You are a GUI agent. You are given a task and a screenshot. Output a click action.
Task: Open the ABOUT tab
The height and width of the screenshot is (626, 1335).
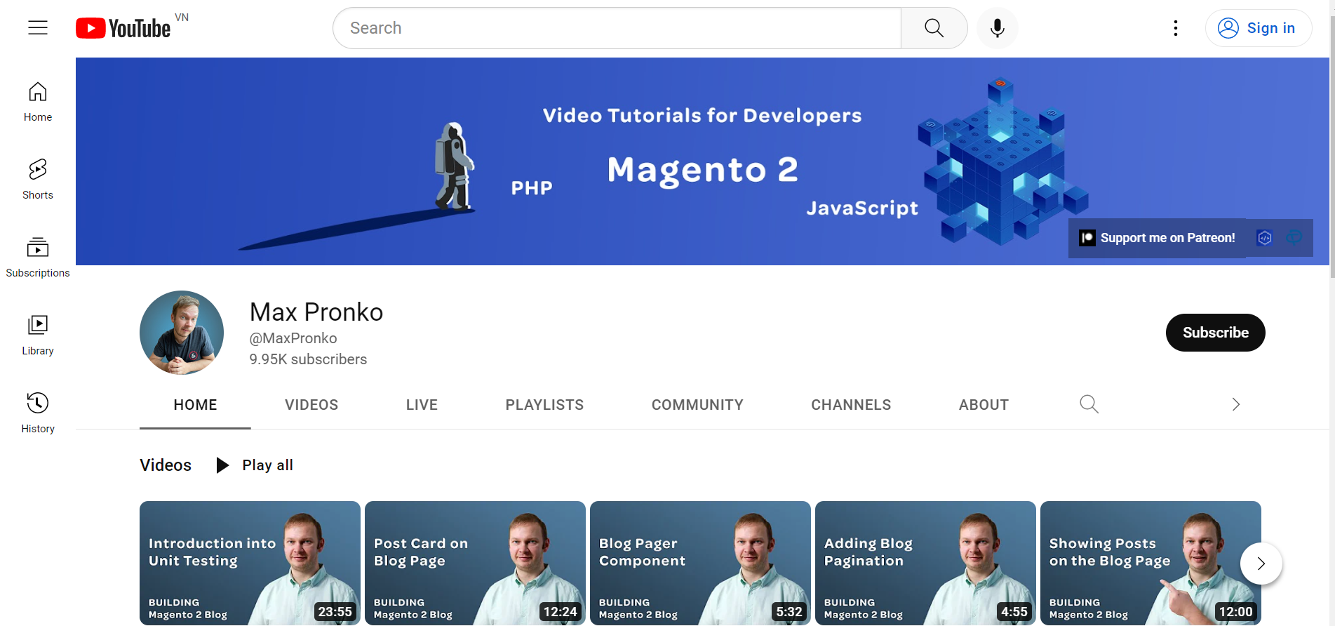[x=984, y=405]
